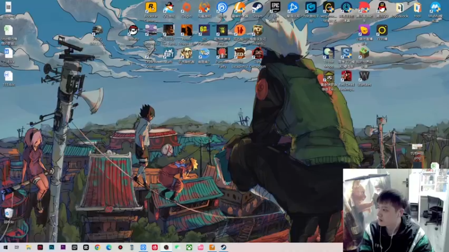Image resolution: width=449 pixels, height=252 pixels.
Task: Switch to Steam on the taskbar
Action: (x=223, y=248)
